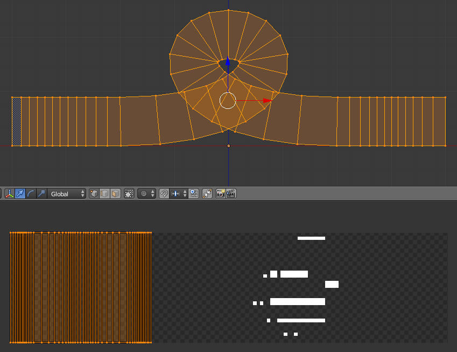The image size is (457, 352).
Task: Render OpenGL animation with clapperboard icon
Action: click(231, 194)
